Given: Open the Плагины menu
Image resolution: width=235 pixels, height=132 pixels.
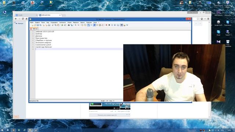Looking at the screenshot, I should tap(89, 22).
